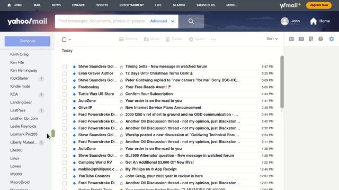This screenshot has height=190, width=339.
Task: Check the Evan Graver Author message checkbox
Action: click(65, 74)
